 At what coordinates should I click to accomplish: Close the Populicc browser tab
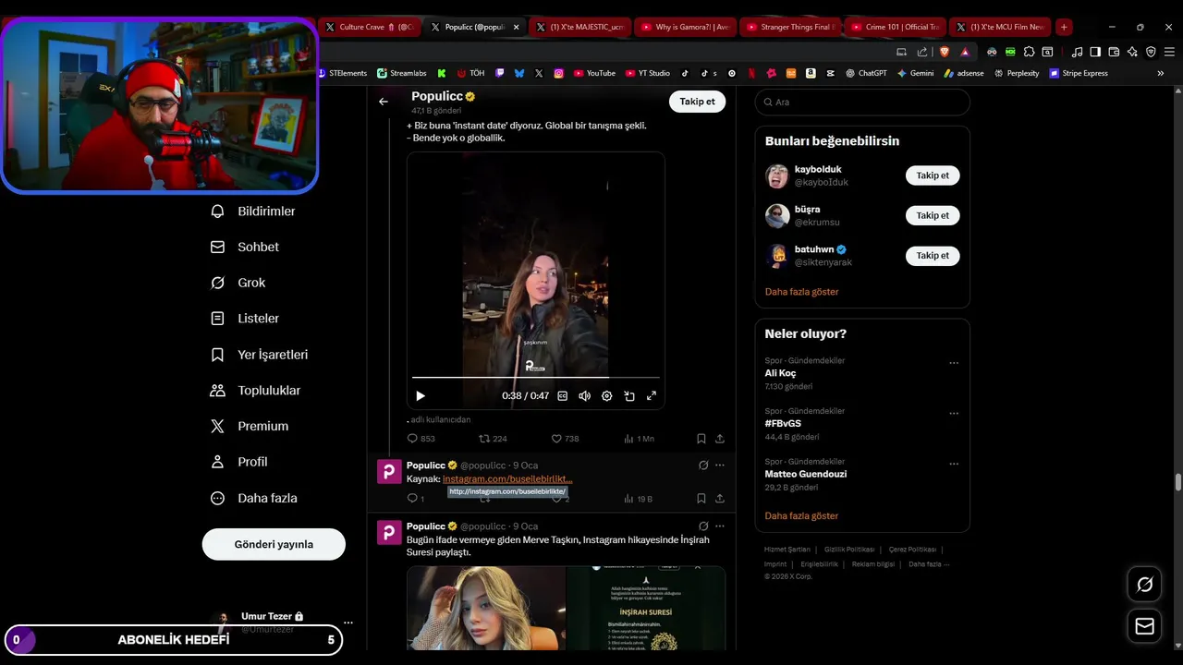[x=517, y=27]
